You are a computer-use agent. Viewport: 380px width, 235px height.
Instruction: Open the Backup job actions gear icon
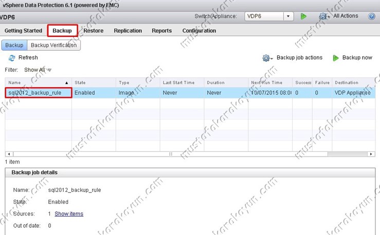click(x=267, y=58)
